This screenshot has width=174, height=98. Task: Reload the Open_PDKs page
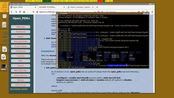[20, 12]
